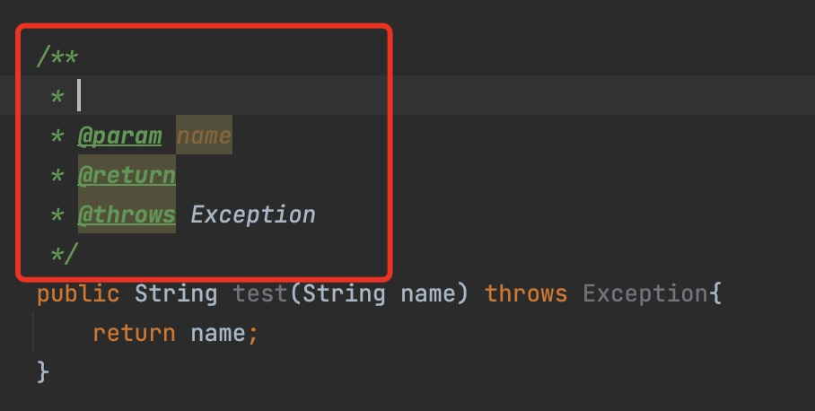The height and width of the screenshot is (411, 815).
Task: Place cursor at the Javadoc opening /**
Action: 57,57
